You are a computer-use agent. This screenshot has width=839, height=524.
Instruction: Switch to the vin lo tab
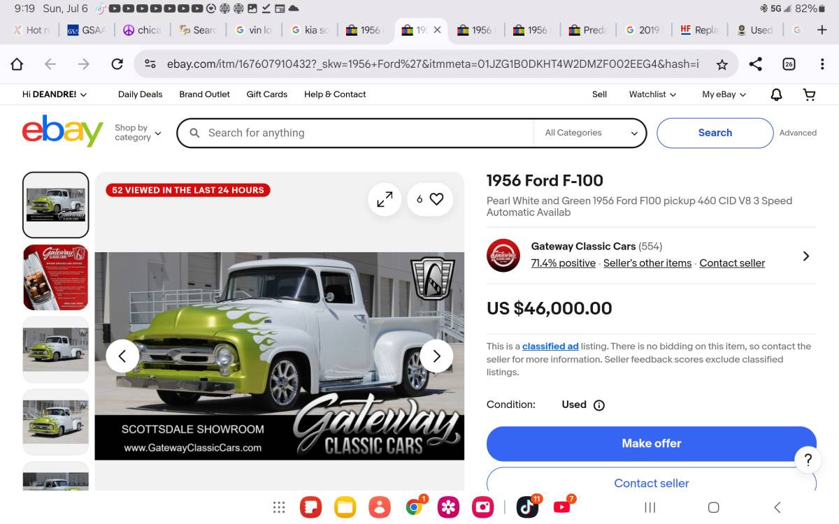[254, 30]
